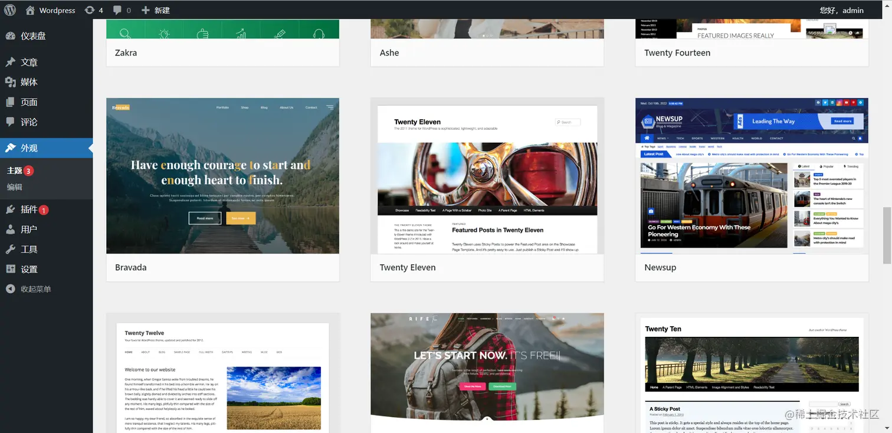
Task: Select the Twenty Fourteen theme screenshot
Action: pyautogui.click(x=752, y=29)
